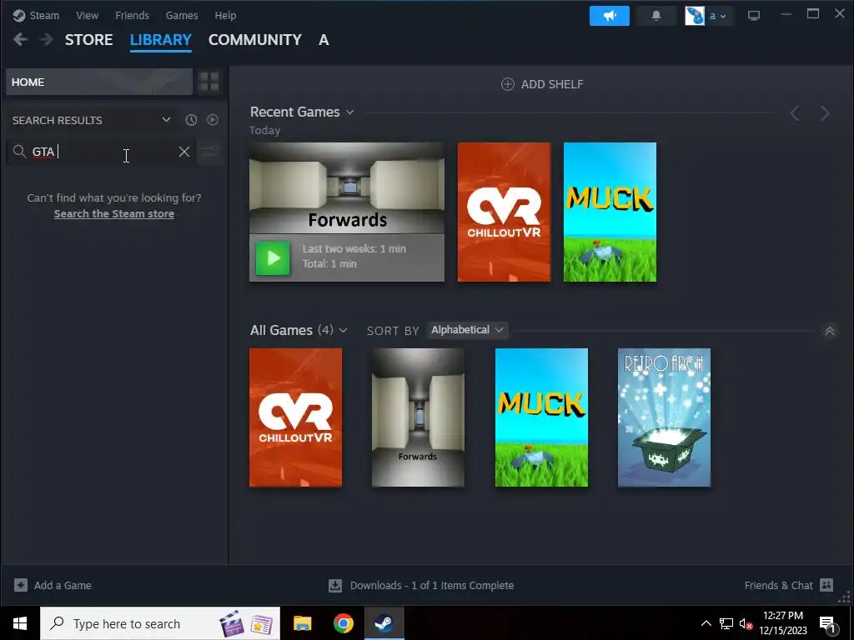This screenshot has width=854, height=640.
Task: Switch to the LIBRARY tab
Action: pos(161,40)
